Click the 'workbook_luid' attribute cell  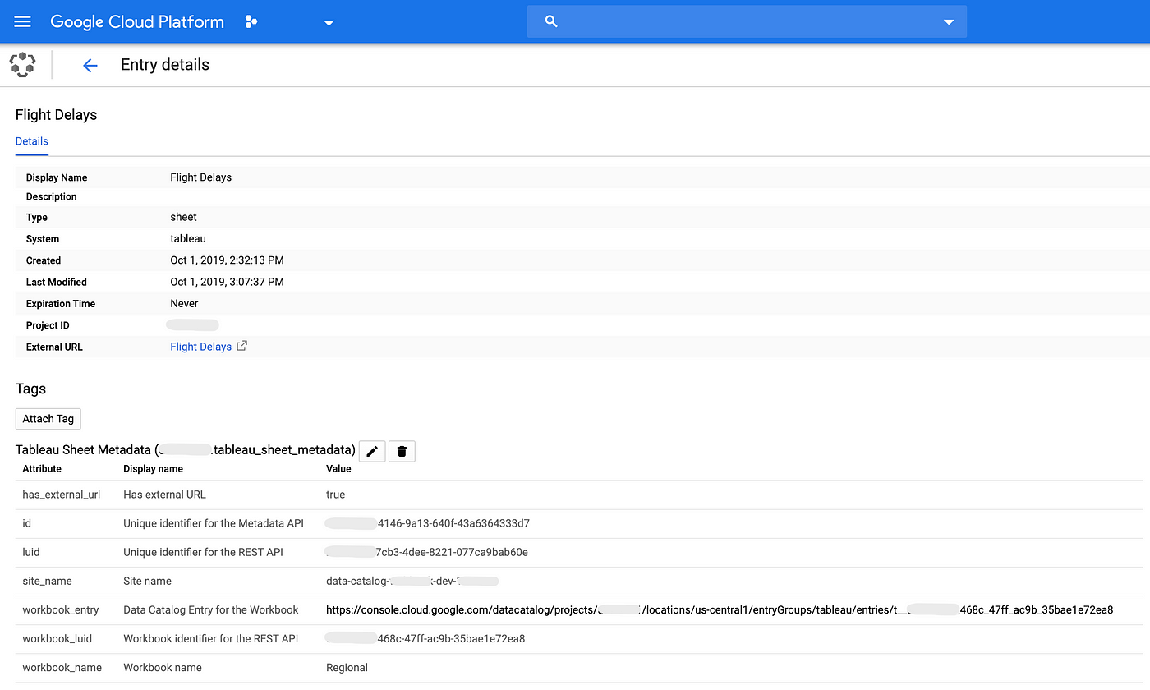(57, 638)
